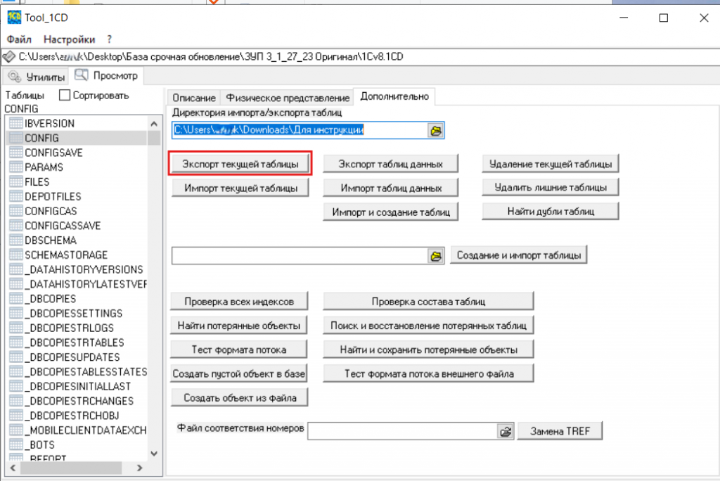Open the Файл menu
The width and height of the screenshot is (720, 481).
[x=19, y=39]
